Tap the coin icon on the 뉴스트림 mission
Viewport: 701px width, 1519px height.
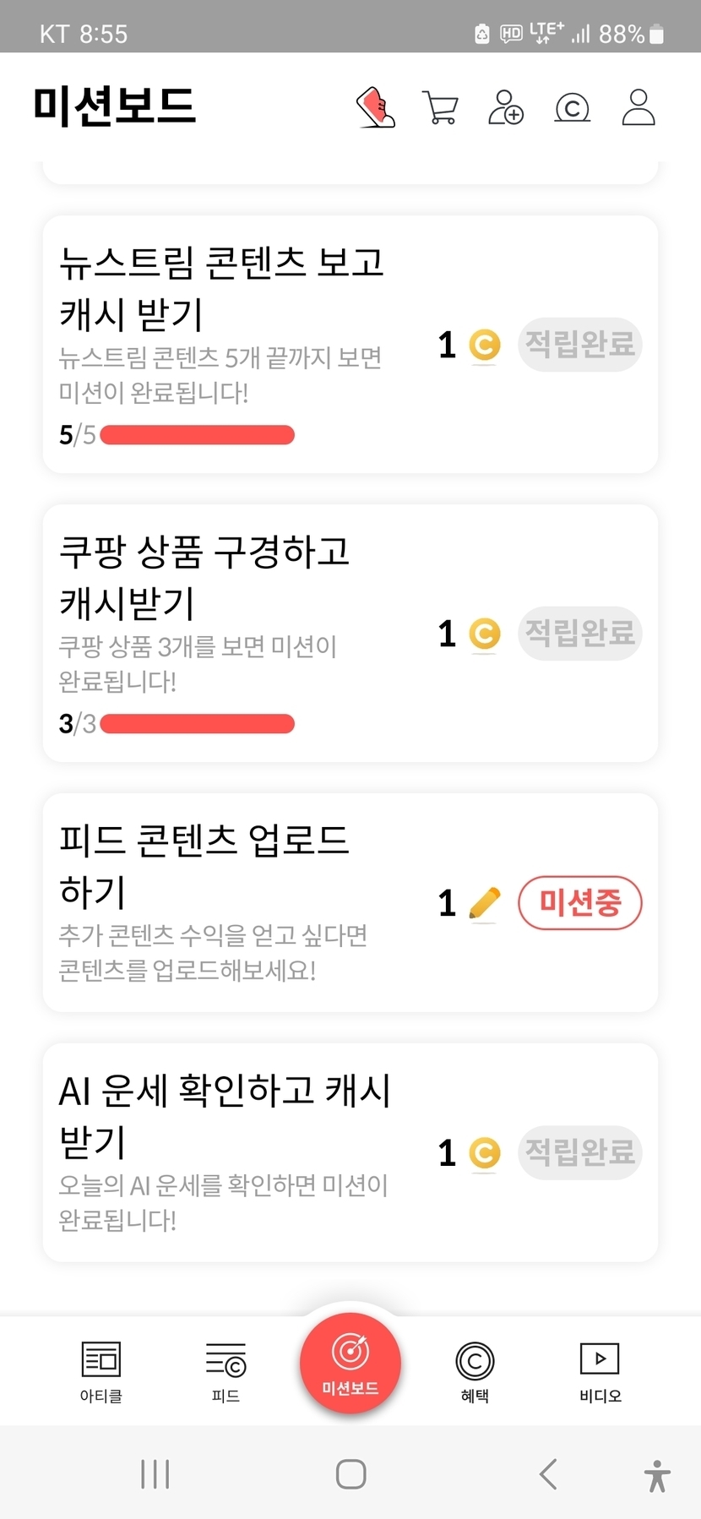click(485, 345)
